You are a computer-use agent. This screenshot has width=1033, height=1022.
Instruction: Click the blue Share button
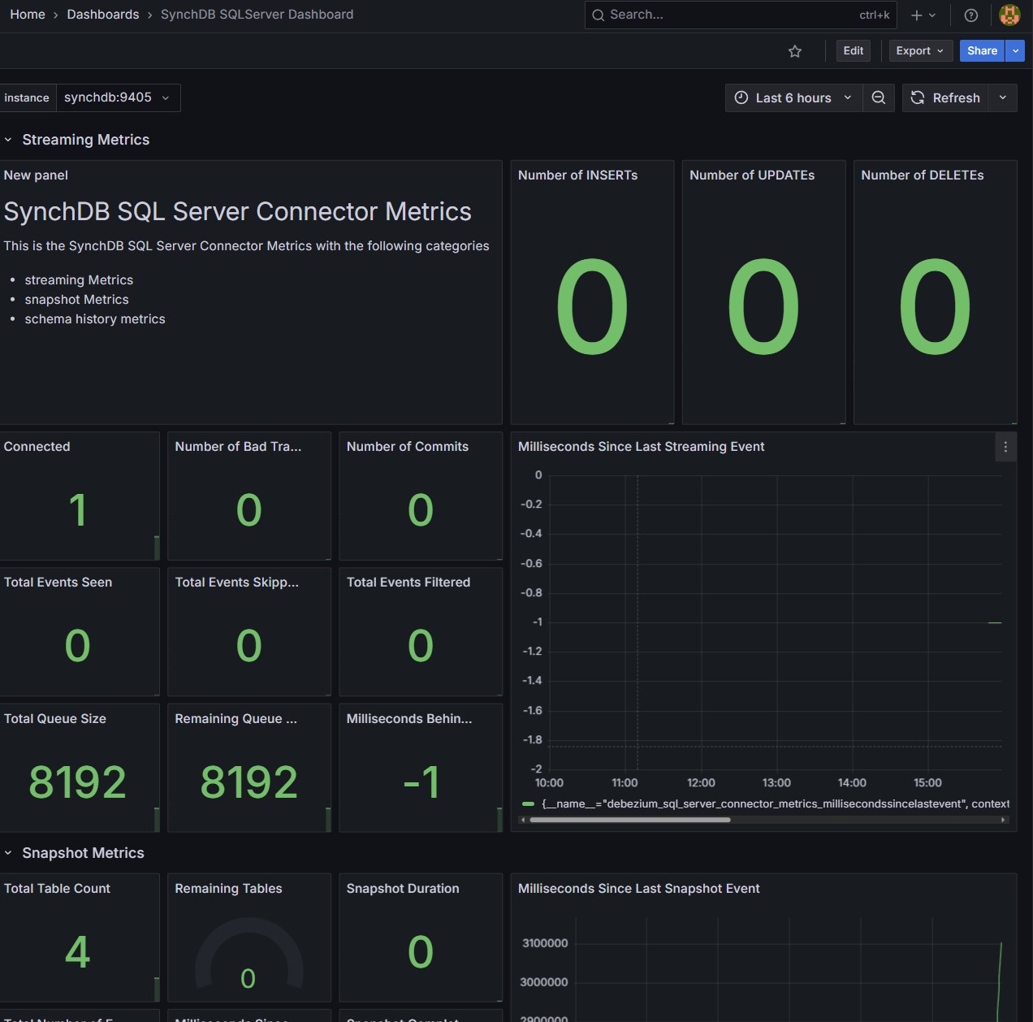[982, 50]
